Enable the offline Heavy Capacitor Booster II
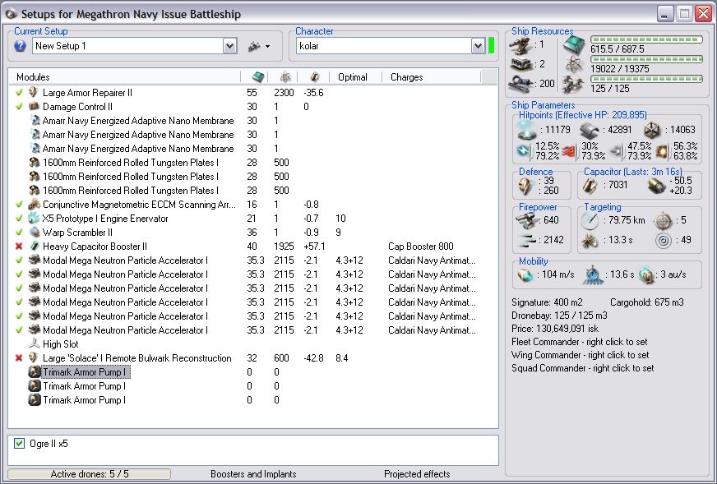Viewport: 717px width, 484px height. [19, 247]
